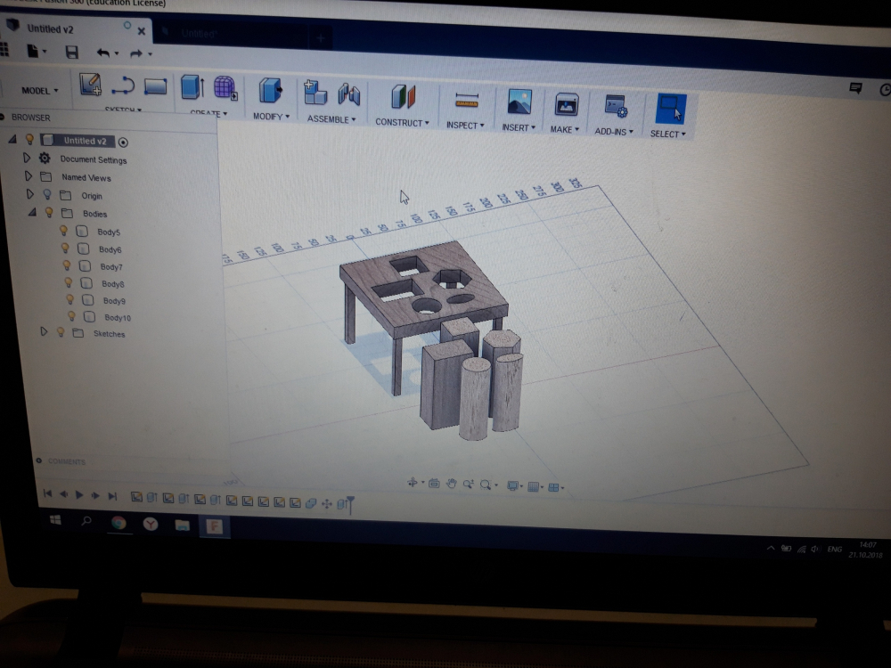Open the INSERT menu
Image resolution: width=891 pixels, height=668 pixels.
coord(519,127)
